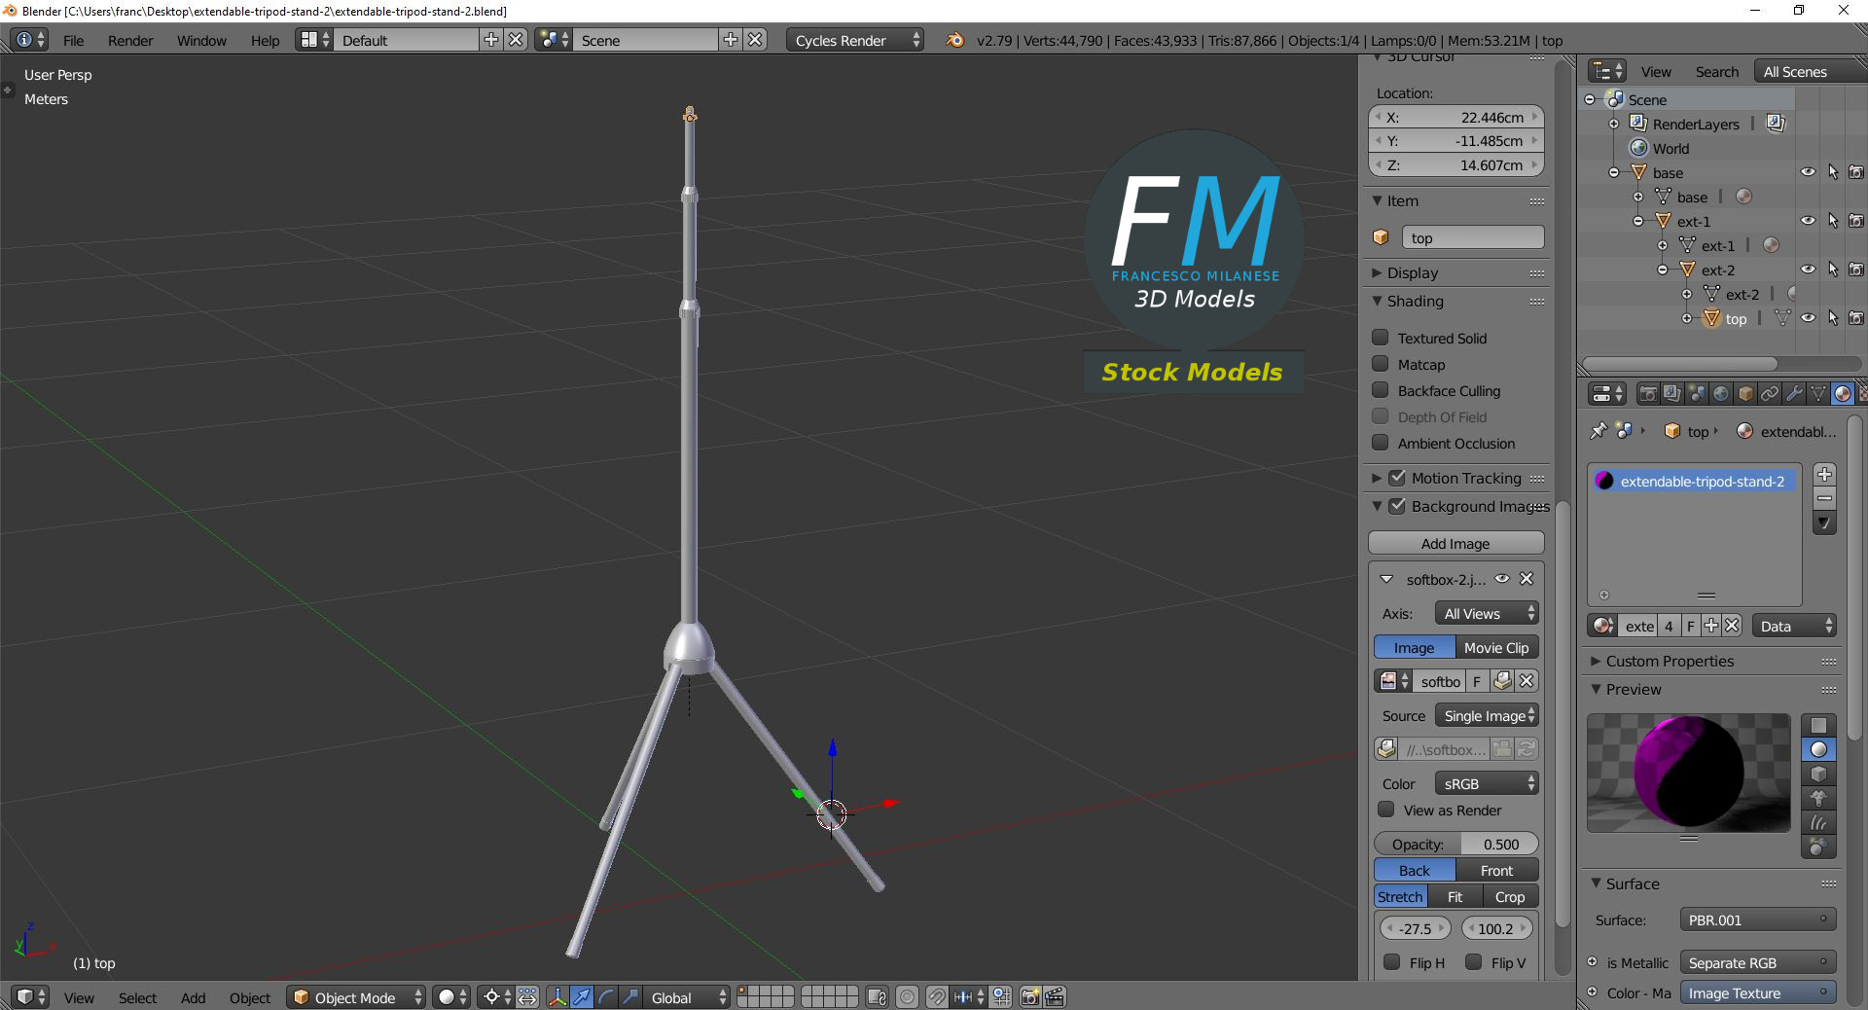Open the World properties tab icon

click(1721, 394)
